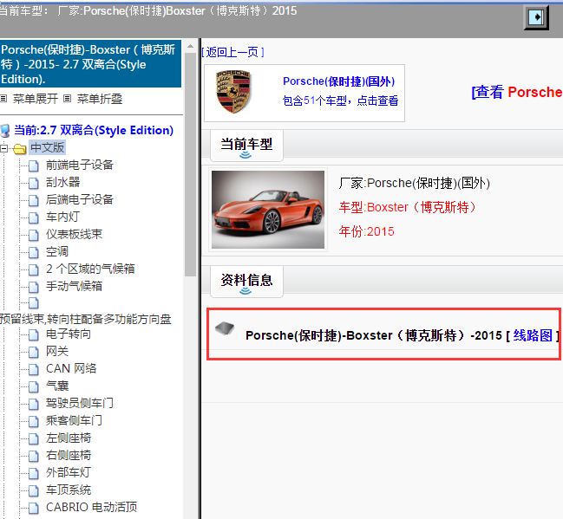Click the 菜单展开 expand-menu icon
Screen dimensions: 563x519
click(3, 98)
